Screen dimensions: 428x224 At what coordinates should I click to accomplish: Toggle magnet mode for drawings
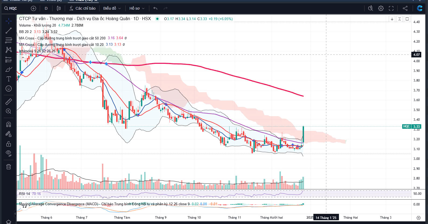point(9,124)
